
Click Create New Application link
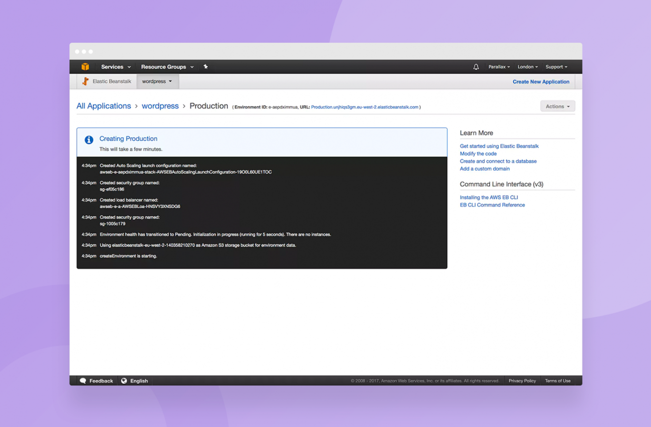(x=541, y=82)
